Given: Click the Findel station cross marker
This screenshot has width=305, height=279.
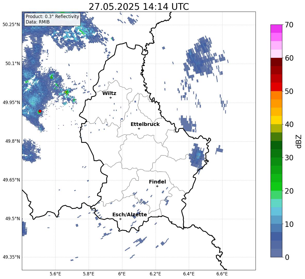Looking at the screenshot, I should (157, 186).
